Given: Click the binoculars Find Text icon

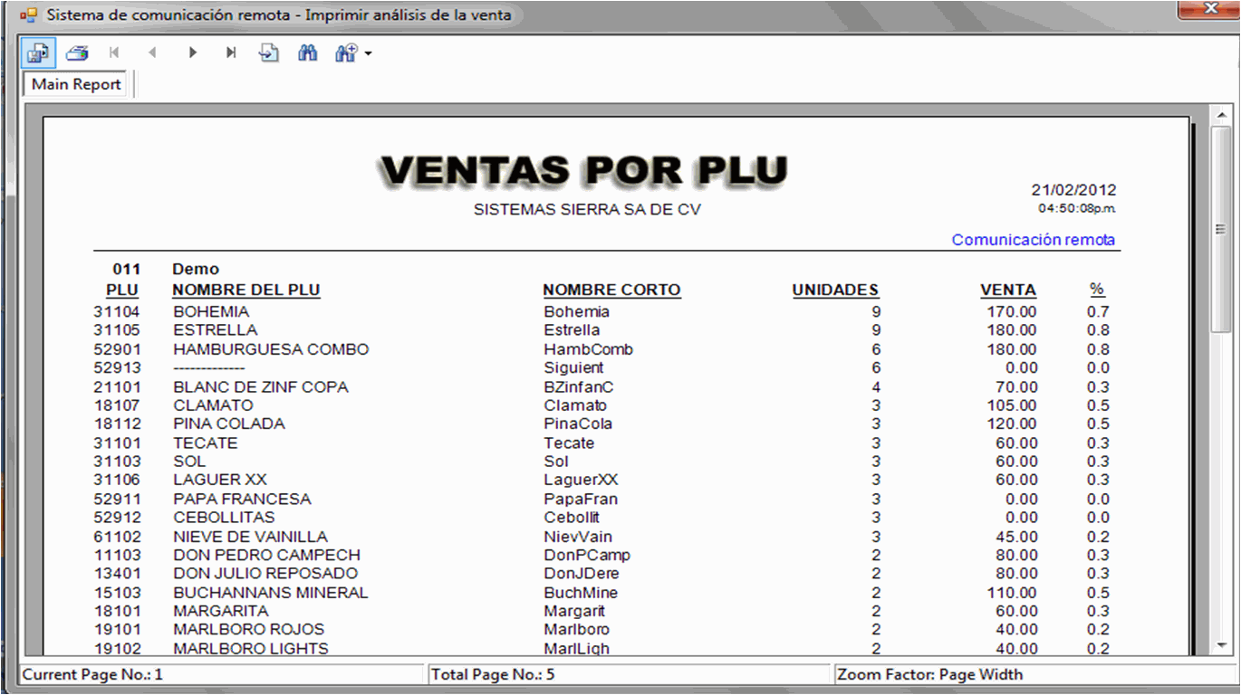Looking at the screenshot, I should [x=308, y=53].
